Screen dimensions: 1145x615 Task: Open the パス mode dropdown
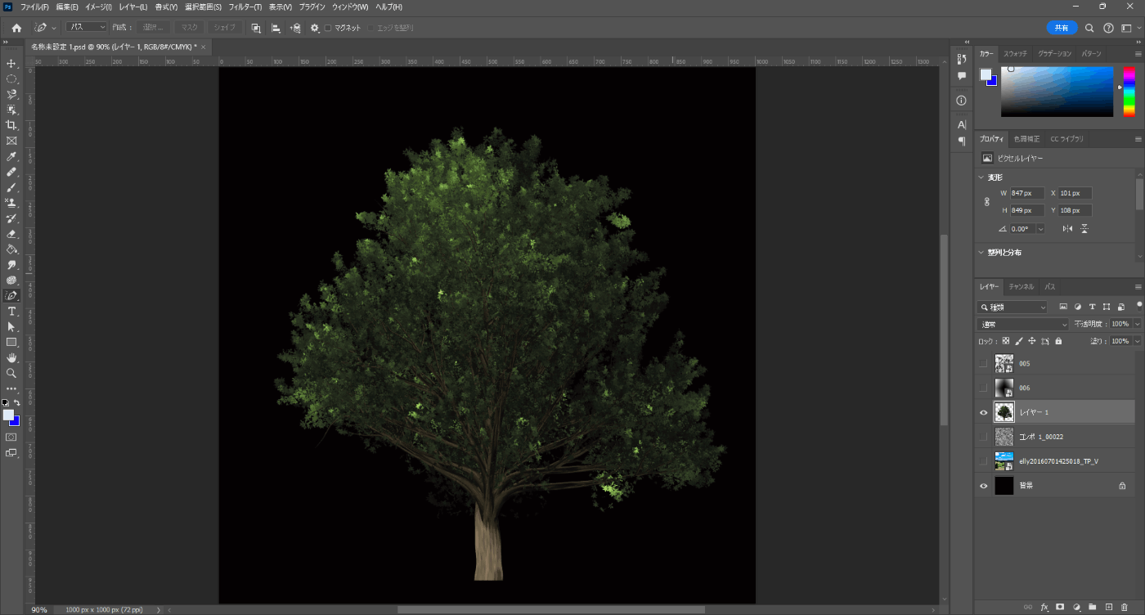point(87,27)
